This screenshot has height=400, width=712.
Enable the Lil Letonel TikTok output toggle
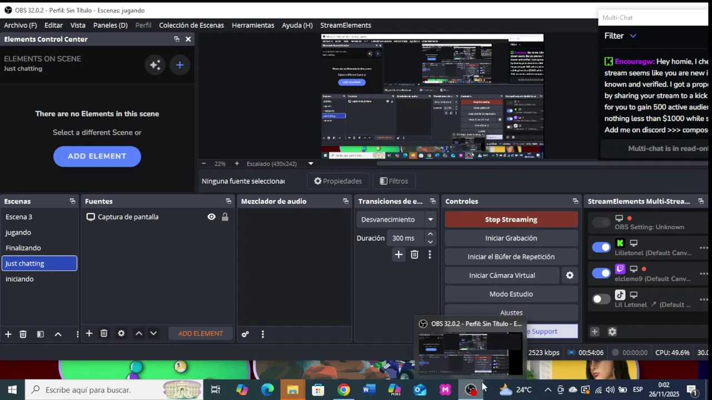coord(601,299)
